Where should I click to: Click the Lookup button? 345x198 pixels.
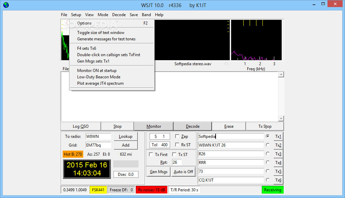[126, 136]
